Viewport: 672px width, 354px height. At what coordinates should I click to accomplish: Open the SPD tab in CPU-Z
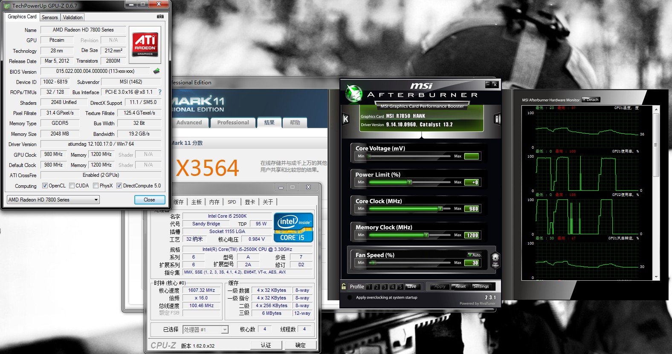(x=232, y=202)
